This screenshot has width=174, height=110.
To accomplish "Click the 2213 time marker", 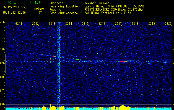I will pyautogui.click(x=52, y=23).
